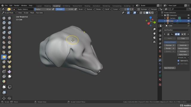
Task: Open the Modifier properties wrench tab
Action: coord(160,60)
